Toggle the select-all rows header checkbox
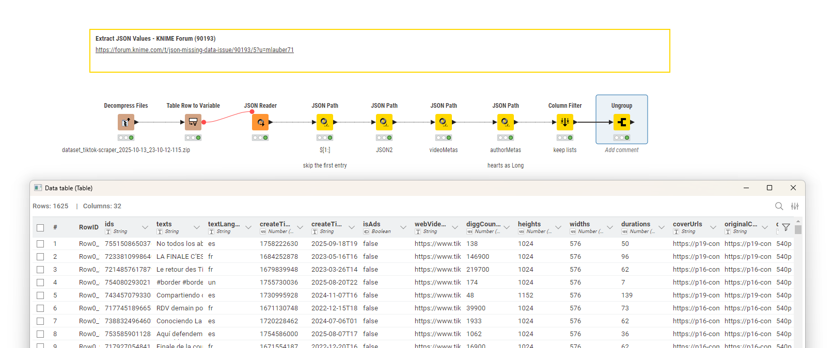The image size is (832, 348). click(40, 227)
